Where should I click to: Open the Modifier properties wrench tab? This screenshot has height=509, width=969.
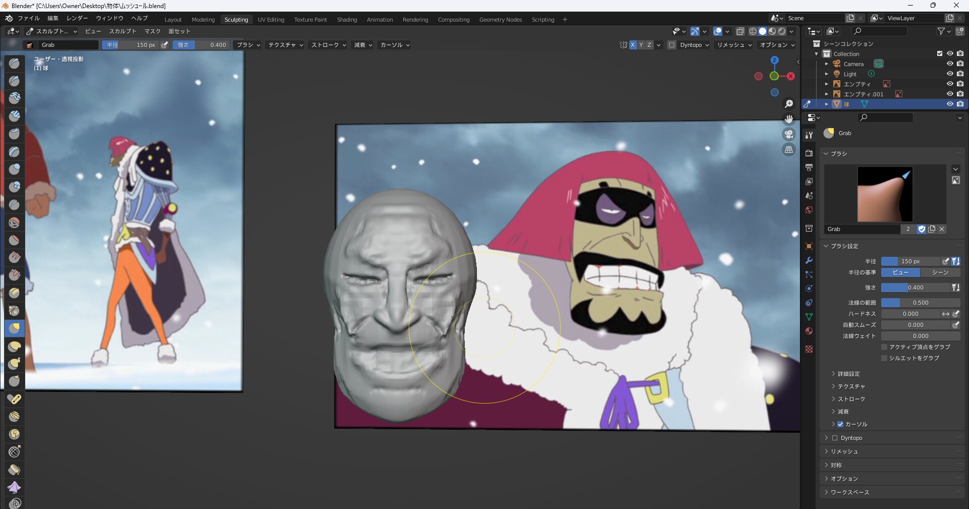tap(809, 260)
